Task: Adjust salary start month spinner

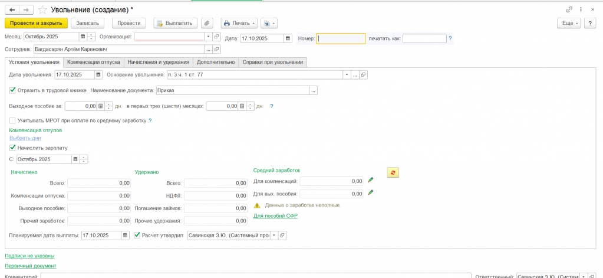Action: point(84,159)
